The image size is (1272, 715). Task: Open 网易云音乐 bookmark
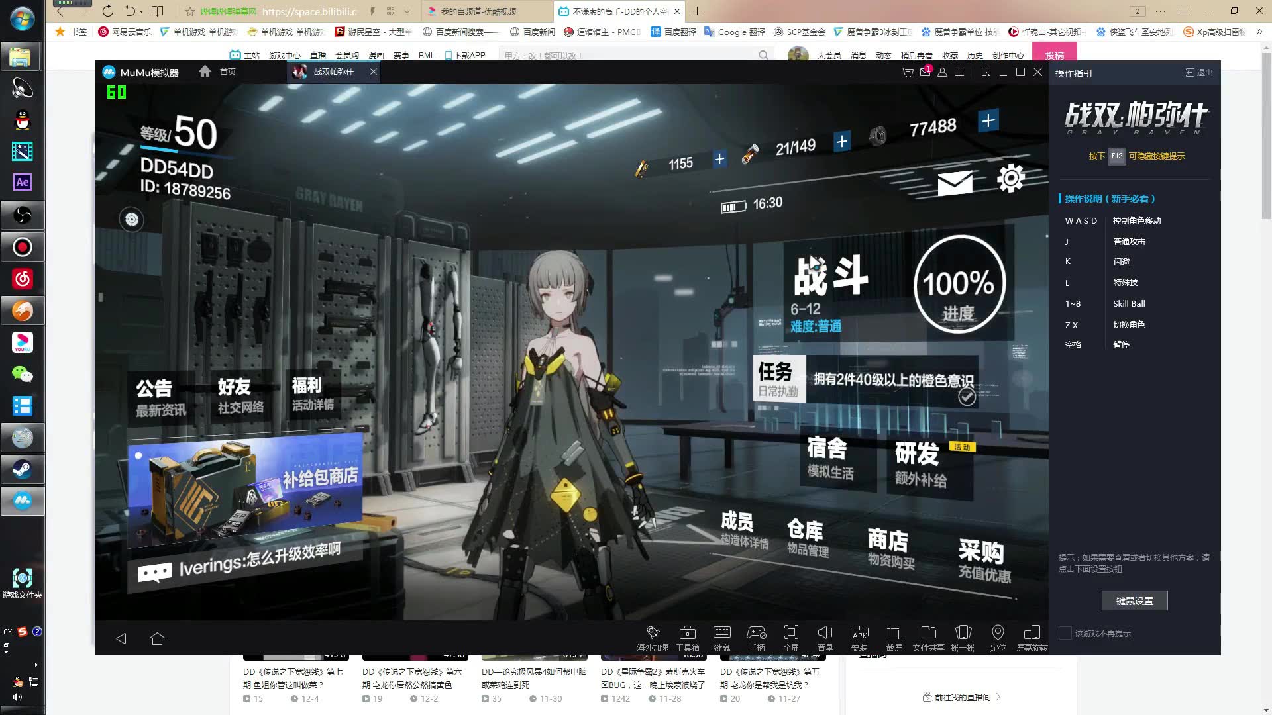125,31
